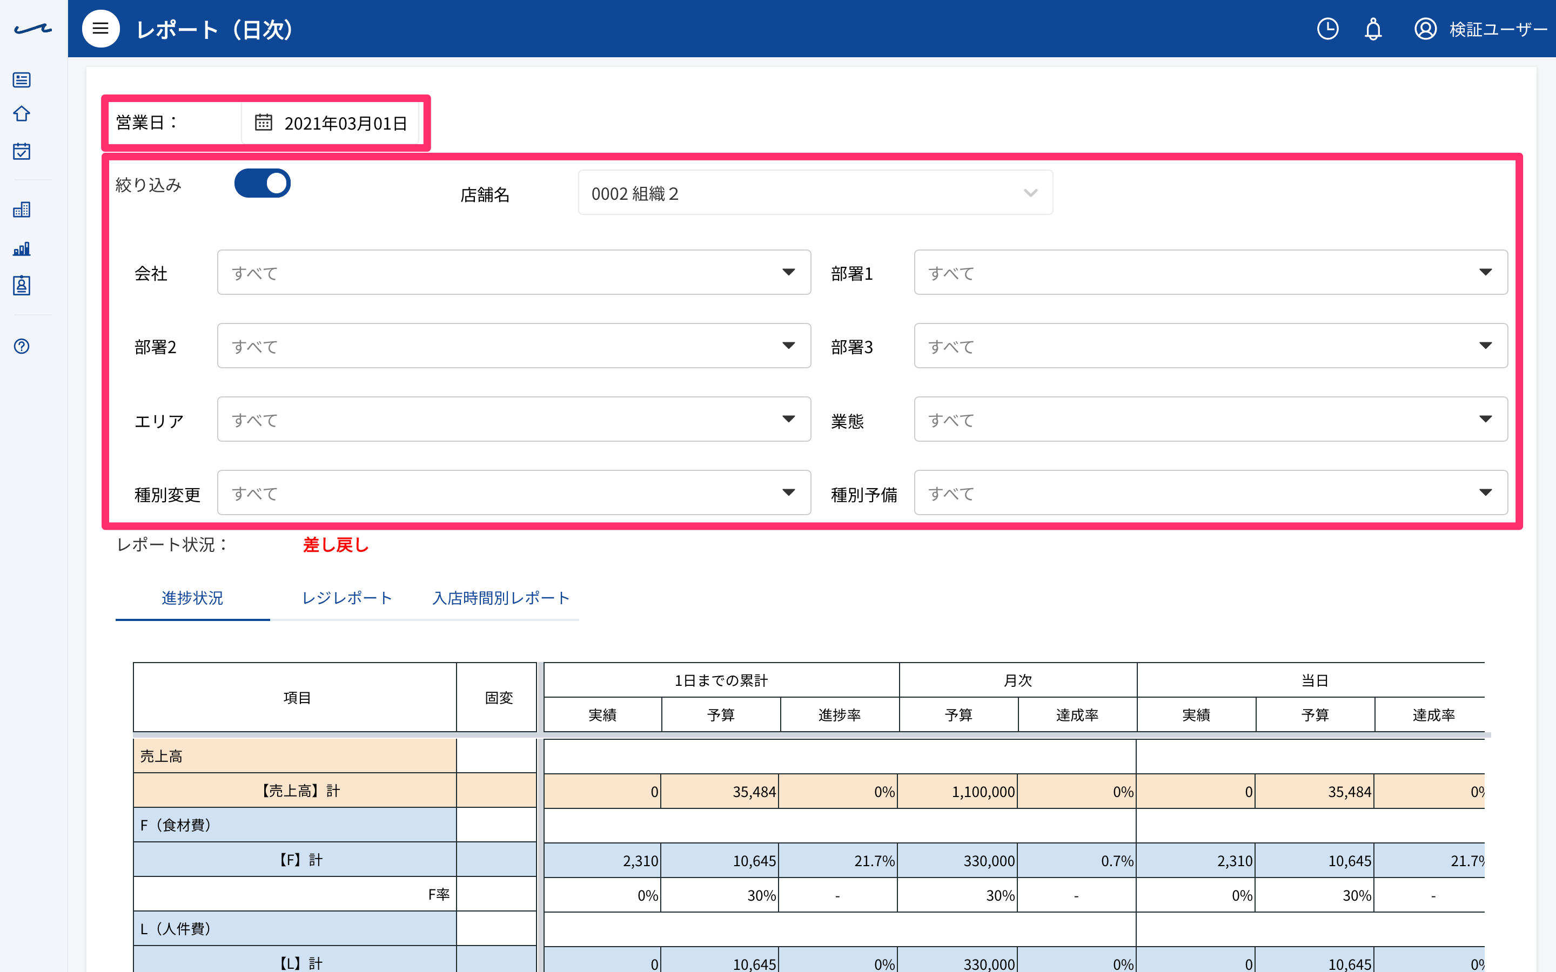Open the bar chart sidebar icon
Viewport: 1556px width, 972px height.
click(x=22, y=248)
